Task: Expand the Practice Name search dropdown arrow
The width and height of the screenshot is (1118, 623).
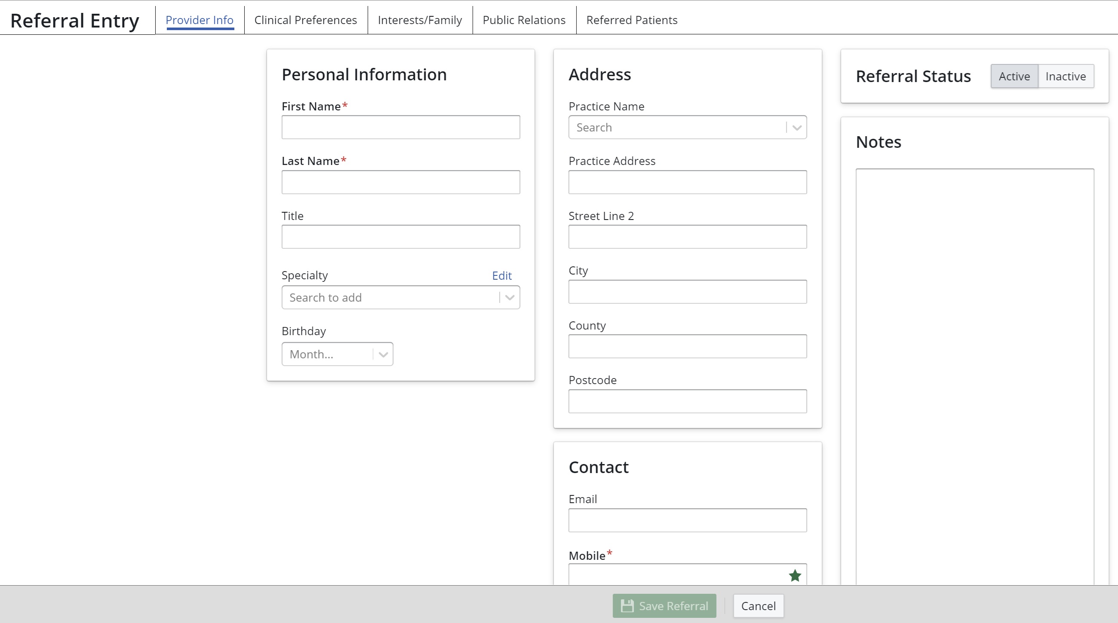Action: point(797,128)
